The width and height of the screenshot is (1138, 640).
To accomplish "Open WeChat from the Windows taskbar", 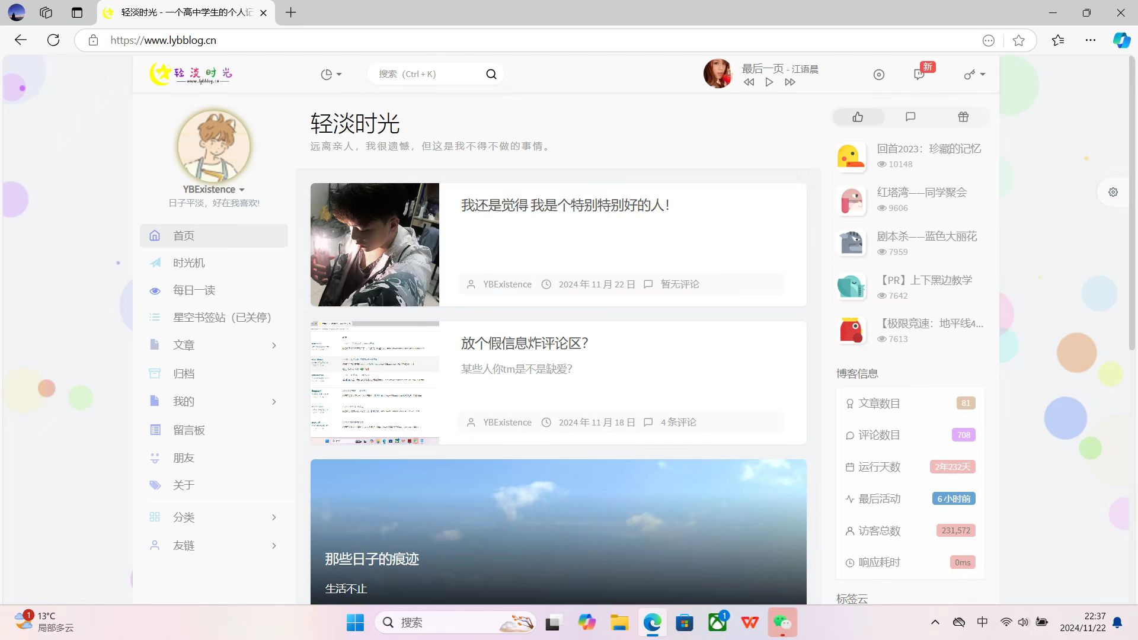I will 782,622.
